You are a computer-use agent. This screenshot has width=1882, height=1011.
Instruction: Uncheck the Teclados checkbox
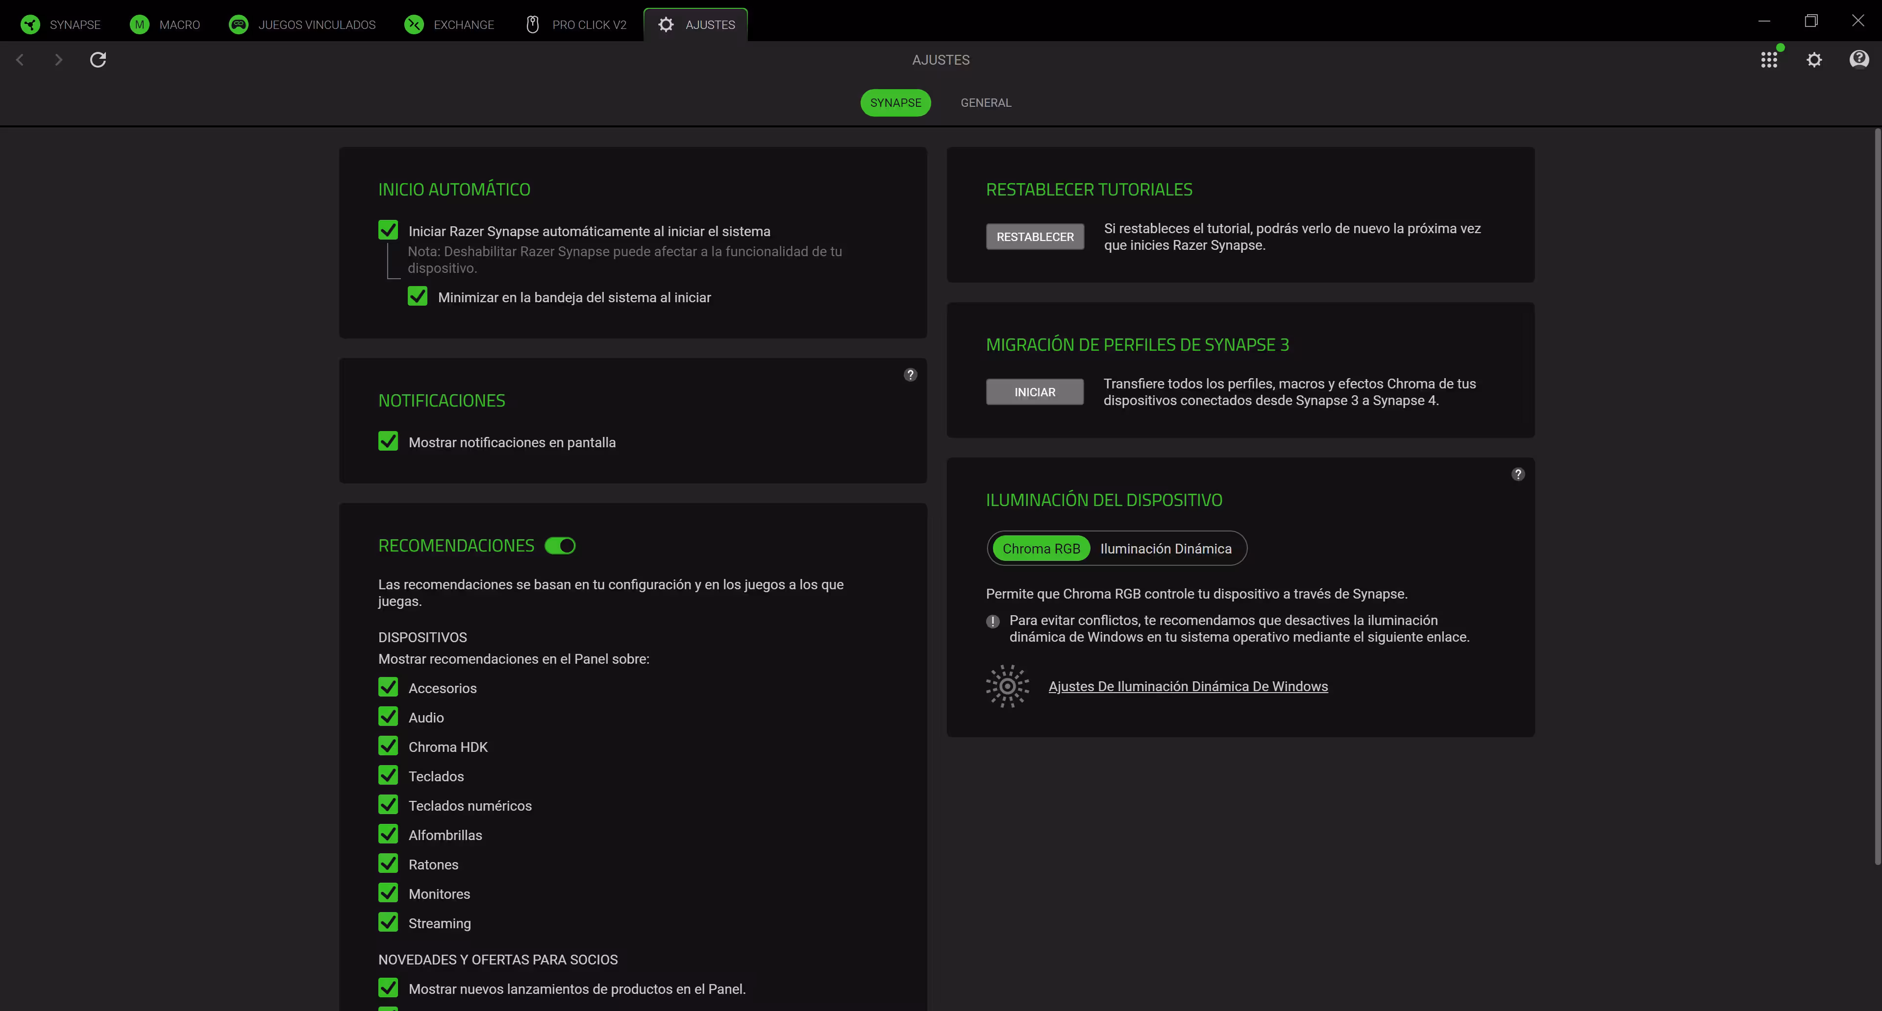coord(388,775)
